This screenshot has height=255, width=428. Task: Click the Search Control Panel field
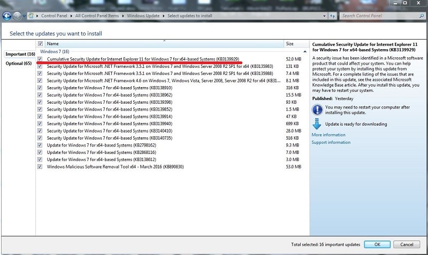pos(382,16)
